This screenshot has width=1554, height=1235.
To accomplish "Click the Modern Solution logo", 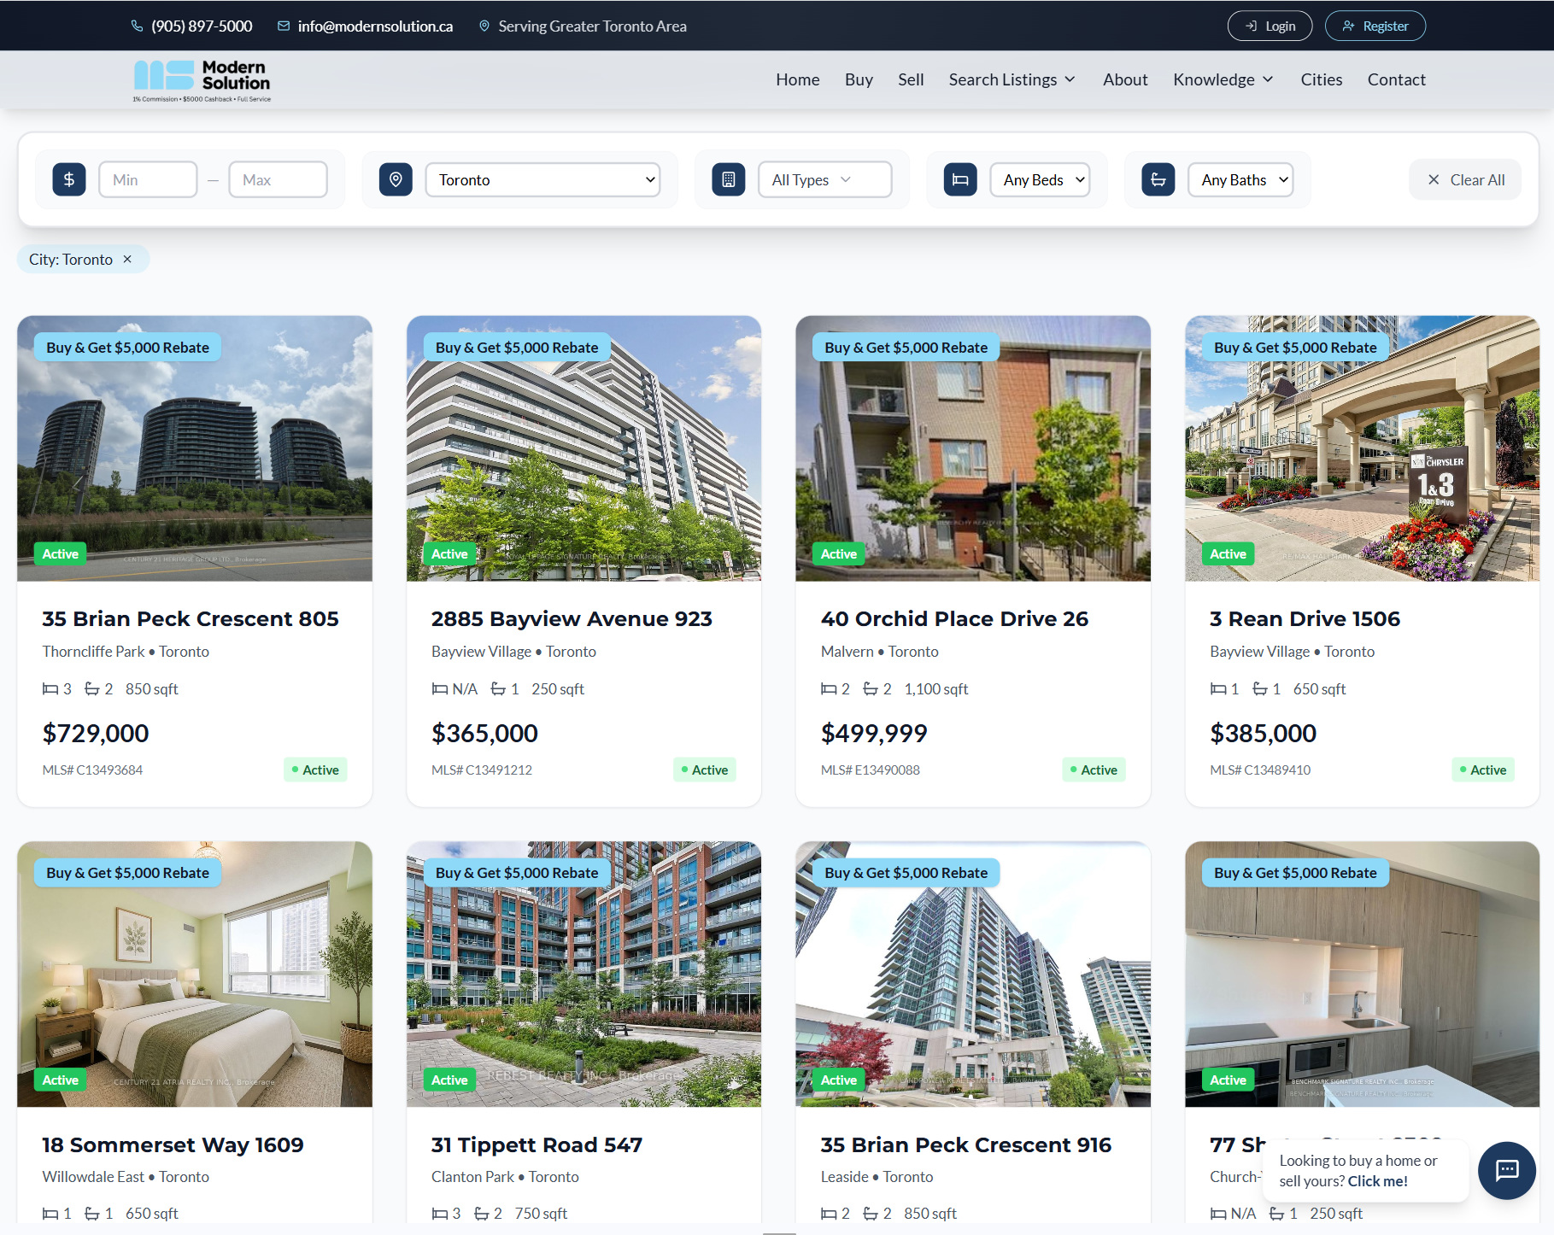I will click(202, 80).
